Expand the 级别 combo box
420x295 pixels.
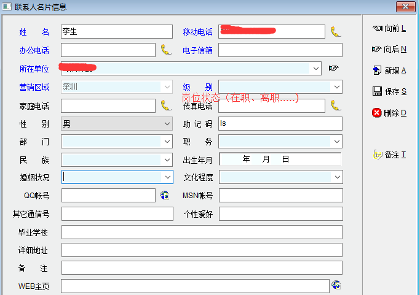(x=336, y=87)
